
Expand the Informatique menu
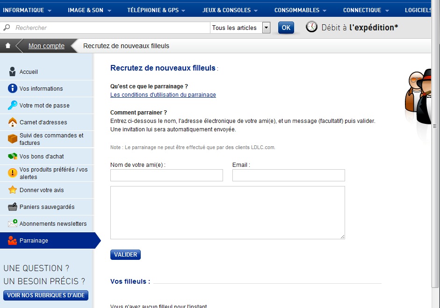point(27,10)
